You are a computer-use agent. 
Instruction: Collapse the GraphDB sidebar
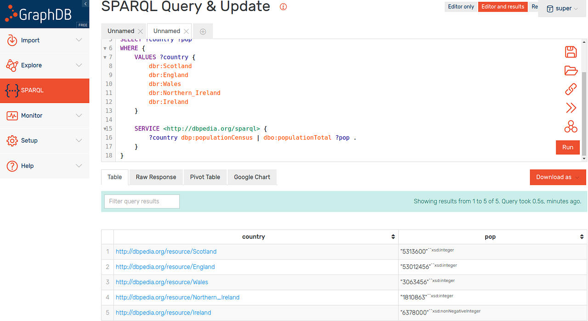click(85, 3)
